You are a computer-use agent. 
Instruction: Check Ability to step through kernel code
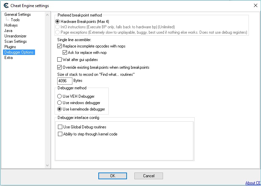(x=60, y=134)
